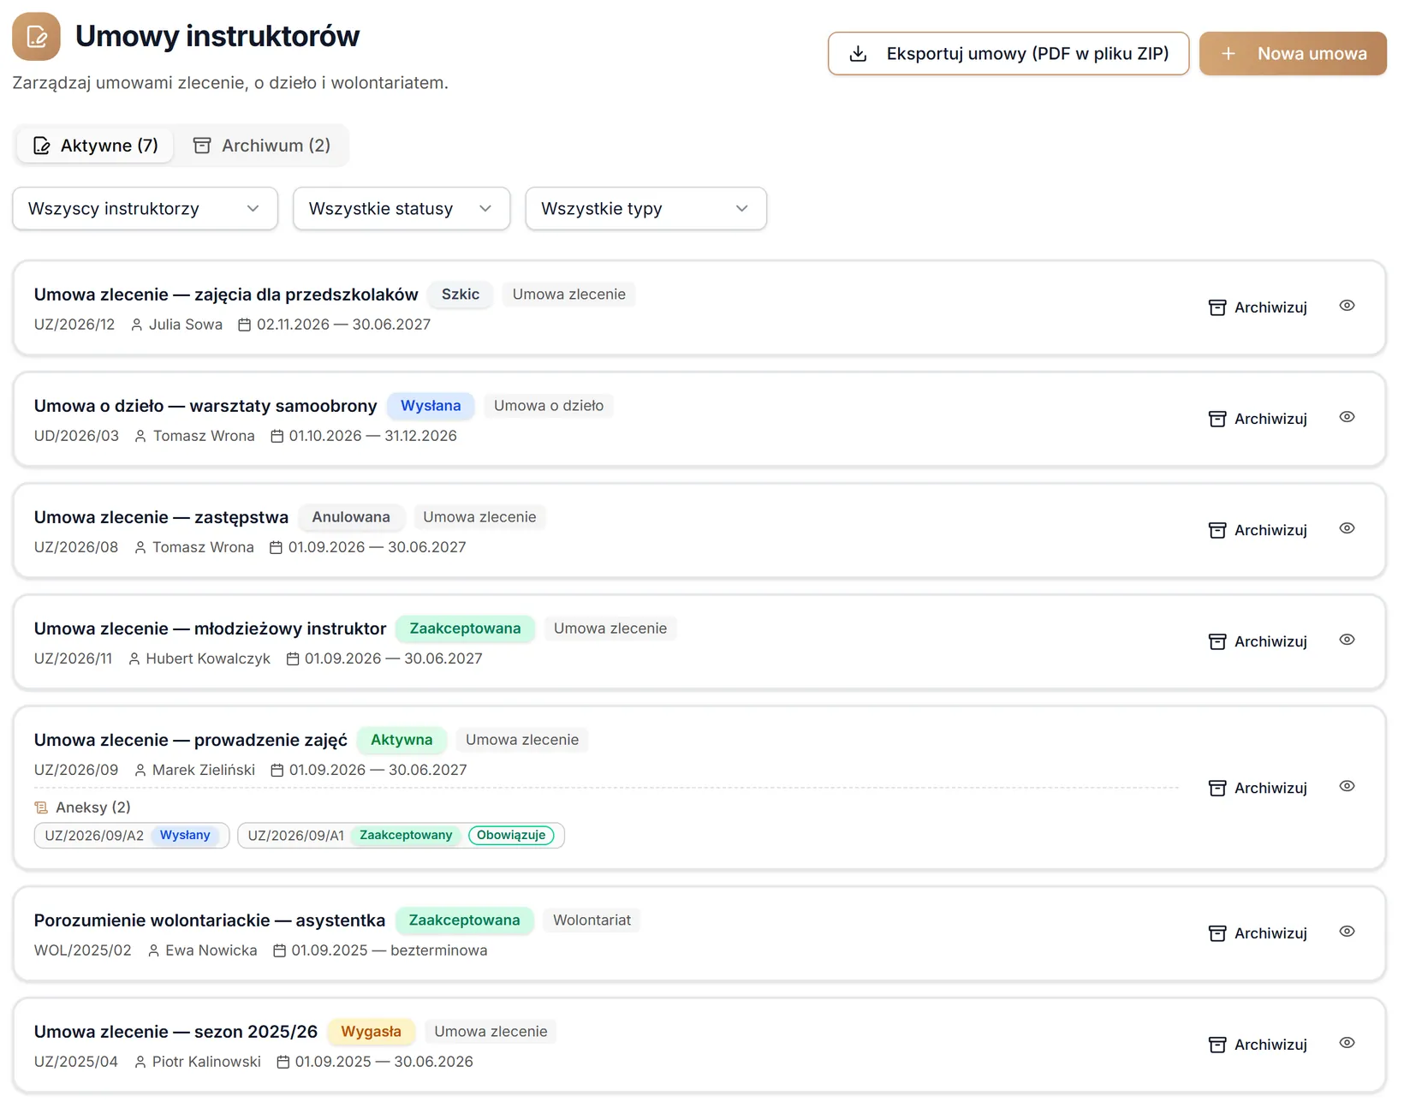1404x1102 pixels.
Task: Archive the sezon 2025/26 contract
Action: tap(1258, 1045)
